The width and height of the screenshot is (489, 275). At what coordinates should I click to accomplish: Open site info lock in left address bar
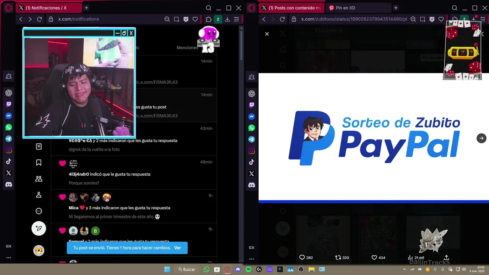[x=50, y=19]
